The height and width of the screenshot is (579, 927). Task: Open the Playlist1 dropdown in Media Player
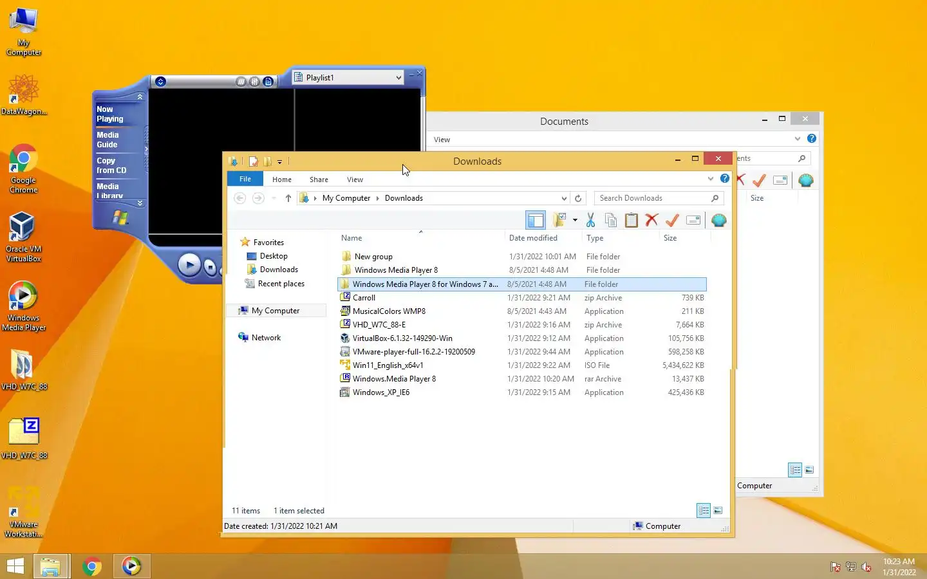(x=348, y=77)
